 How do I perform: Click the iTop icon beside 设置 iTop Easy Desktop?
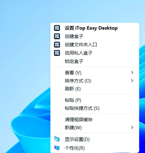click(x=57, y=28)
